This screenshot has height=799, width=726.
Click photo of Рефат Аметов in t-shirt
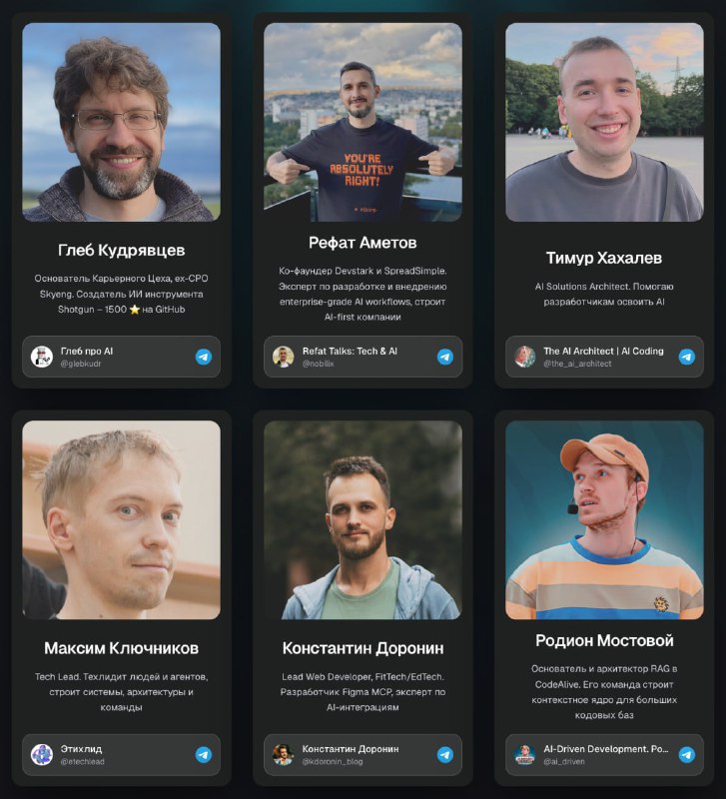[363, 122]
